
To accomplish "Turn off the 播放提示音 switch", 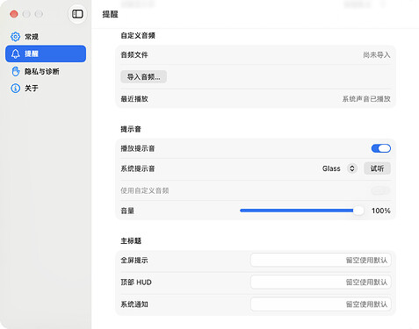I will (381, 148).
